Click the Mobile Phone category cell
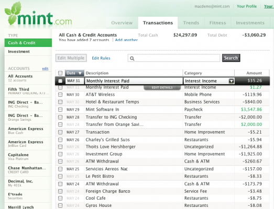The image size is (274, 209). click(x=198, y=95)
